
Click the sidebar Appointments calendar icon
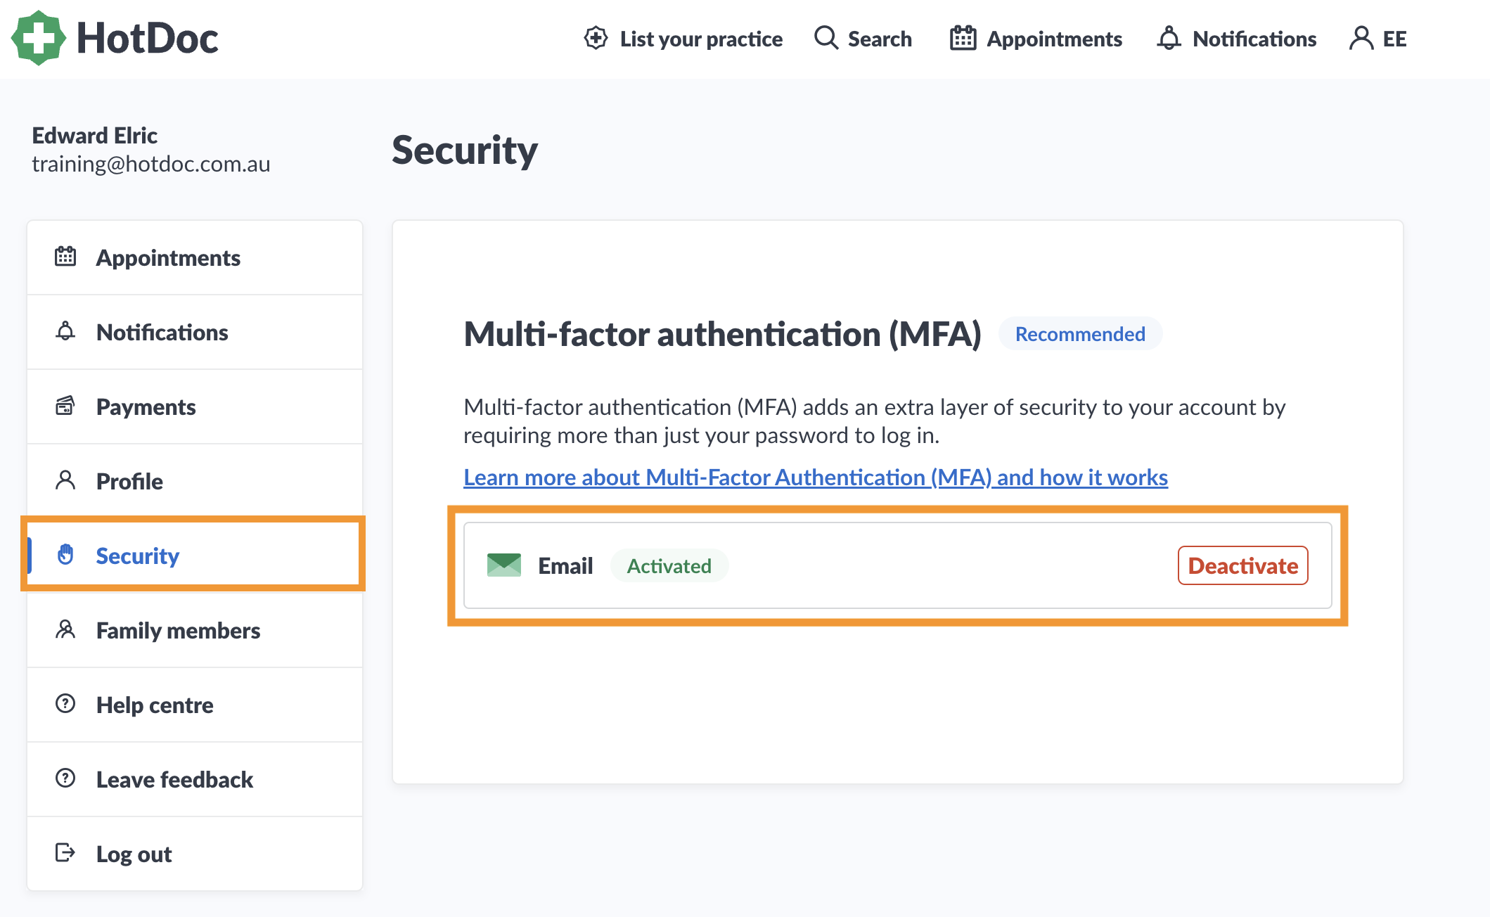65,257
